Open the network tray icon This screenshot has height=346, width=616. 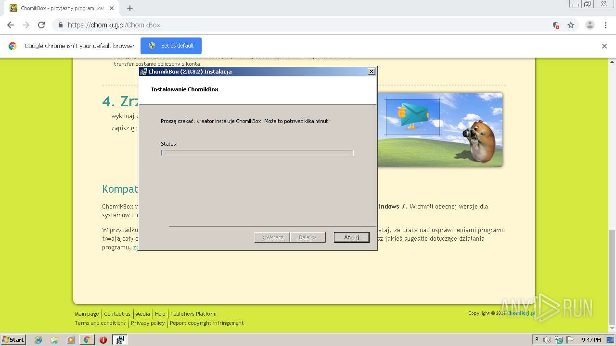[559, 340]
